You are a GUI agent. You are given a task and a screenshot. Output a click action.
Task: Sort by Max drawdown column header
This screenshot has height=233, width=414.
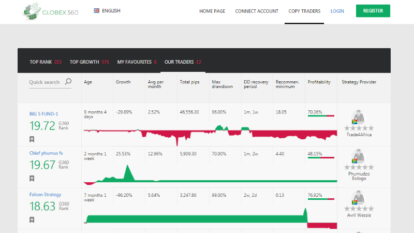[222, 84]
